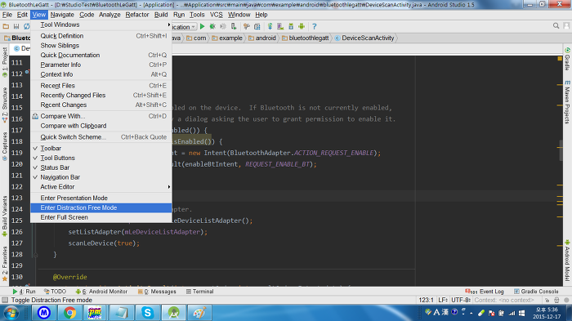Attach debugger to Android process icon
The image size is (572, 321).
click(234, 26)
